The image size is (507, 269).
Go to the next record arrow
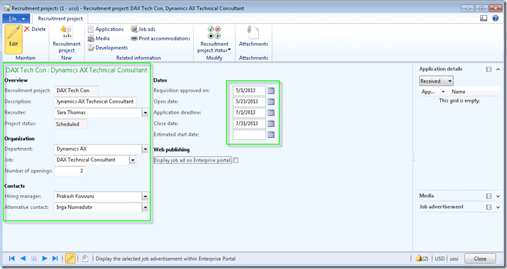(x=46, y=259)
